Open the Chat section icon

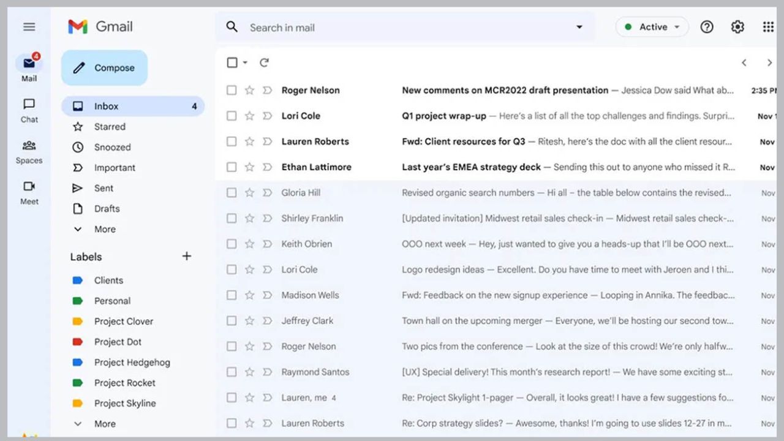tap(29, 104)
